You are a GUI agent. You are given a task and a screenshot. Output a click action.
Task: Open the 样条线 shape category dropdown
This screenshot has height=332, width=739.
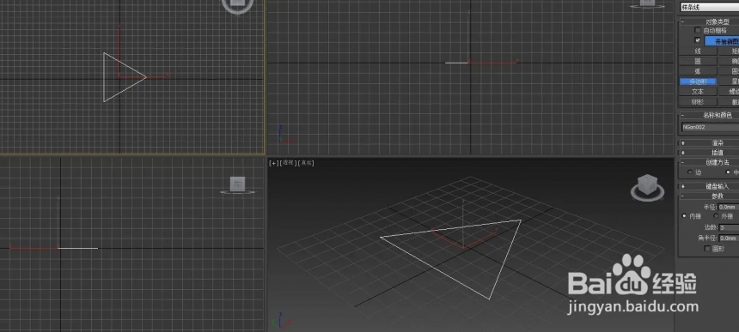coord(709,7)
